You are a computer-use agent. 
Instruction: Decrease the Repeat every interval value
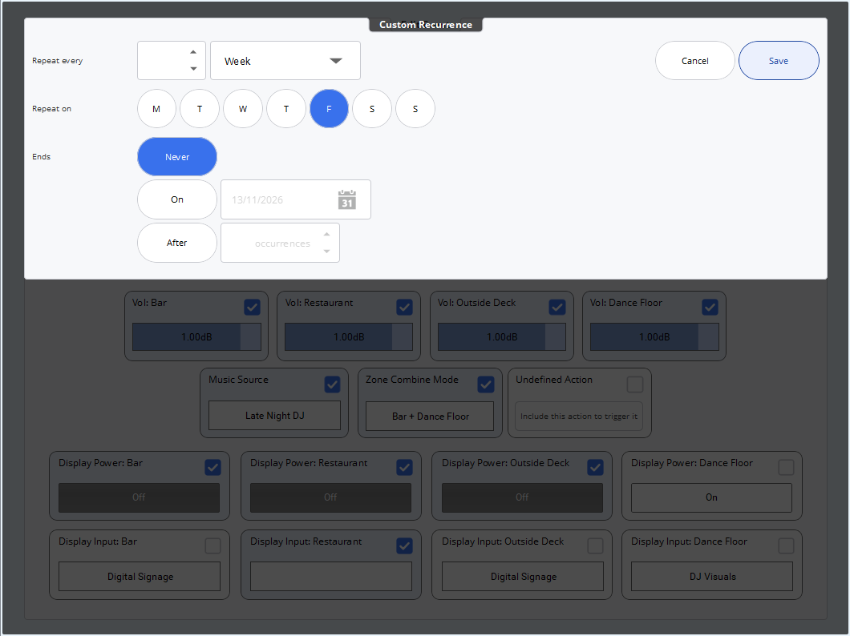(193, 69)
